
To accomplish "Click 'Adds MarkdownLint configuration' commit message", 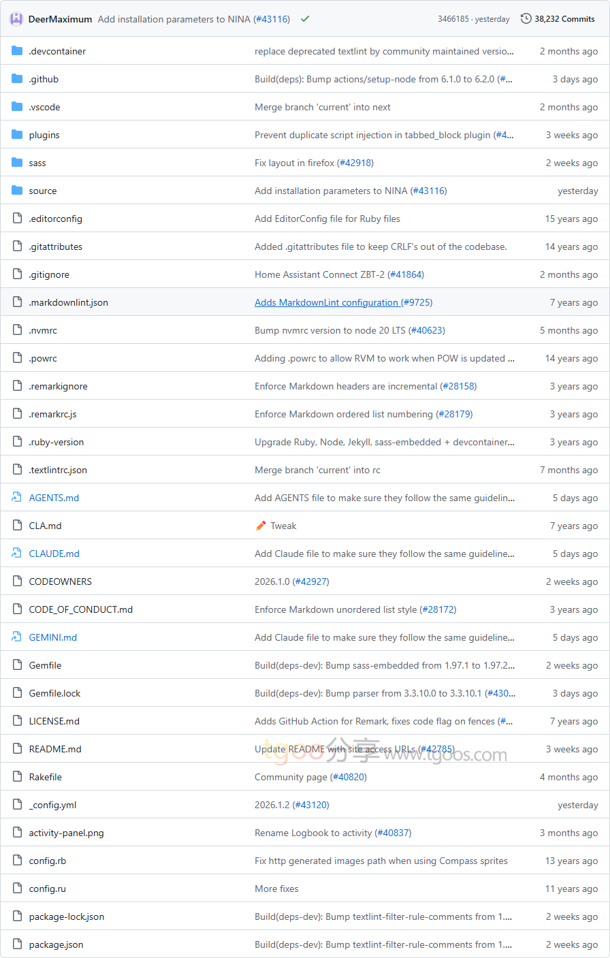I will 326,302.
